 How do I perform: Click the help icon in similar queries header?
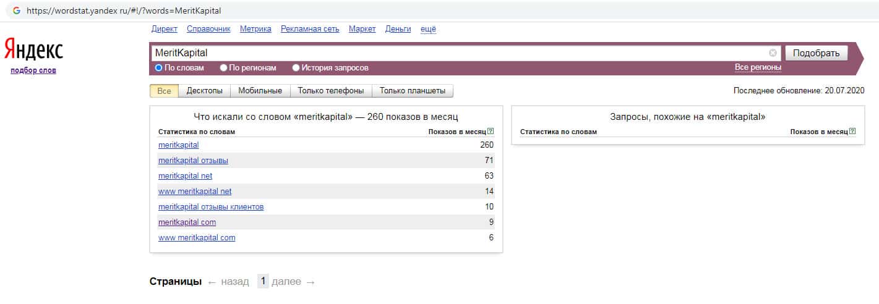[x=852, y=132]
